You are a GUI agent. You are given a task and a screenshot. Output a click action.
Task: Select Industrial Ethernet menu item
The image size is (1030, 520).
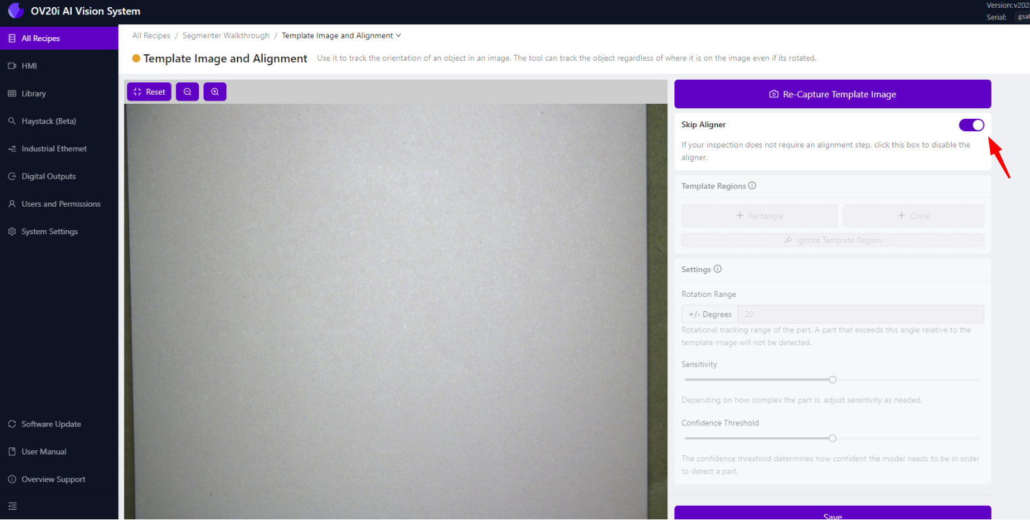[53, 149]
